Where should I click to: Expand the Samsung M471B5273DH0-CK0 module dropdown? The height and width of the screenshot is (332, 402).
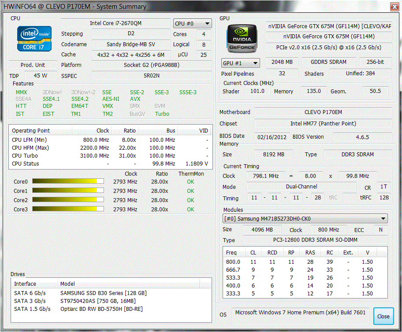click(x=305, y=218)
